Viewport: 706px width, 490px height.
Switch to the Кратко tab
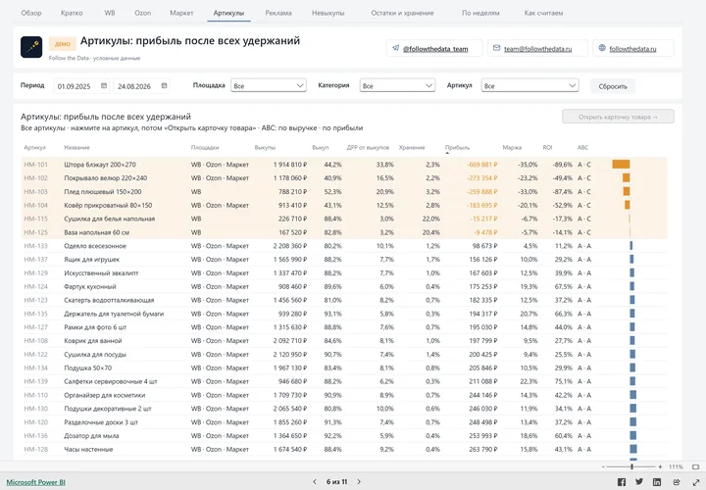72,13
